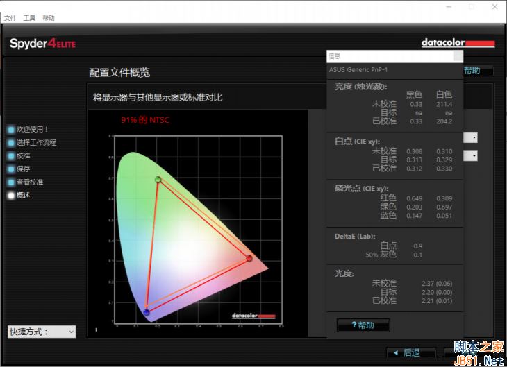Close the 信息 popup panel
Image resolution: width=507 pixels, height=367 pixels.
458,56
